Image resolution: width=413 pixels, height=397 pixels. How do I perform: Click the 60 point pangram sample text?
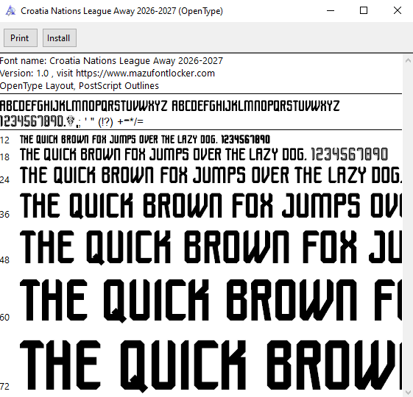211,301
